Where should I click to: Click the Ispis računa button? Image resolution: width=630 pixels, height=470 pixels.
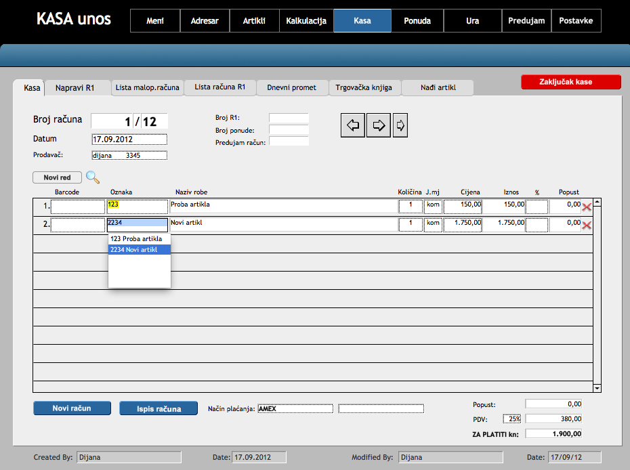(159, 408)
